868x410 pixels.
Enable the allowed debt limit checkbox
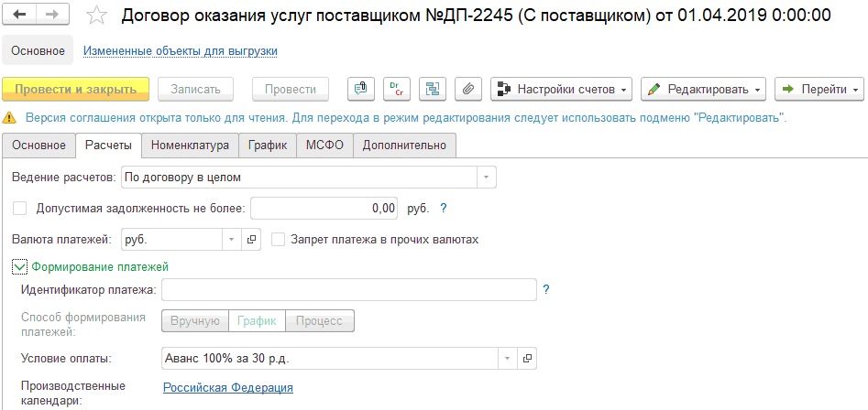(x=20, y=208)
